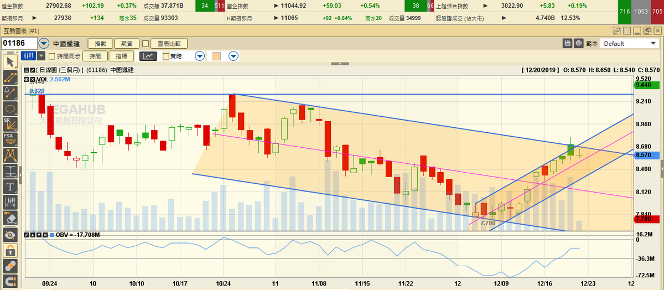
Task: Tick the 圖表比較 checkbox
Action: pyautogui.click(x=146, y=43)
